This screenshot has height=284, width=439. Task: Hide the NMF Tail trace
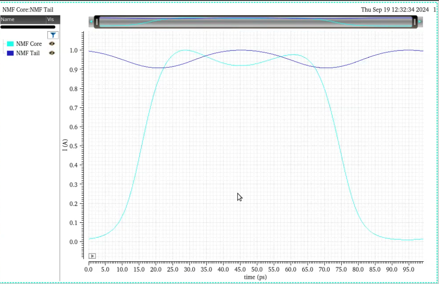[52, 53]
